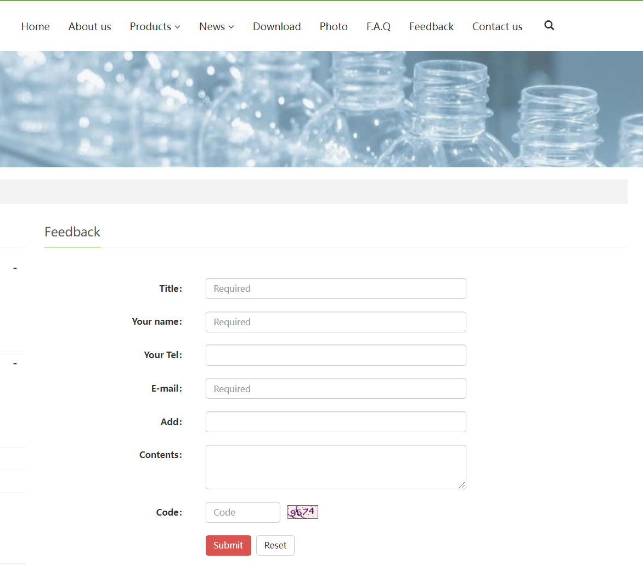The width and height of the screenshot is (643, 588).
Task: Select the Your Tel input box
Action: 336,355
